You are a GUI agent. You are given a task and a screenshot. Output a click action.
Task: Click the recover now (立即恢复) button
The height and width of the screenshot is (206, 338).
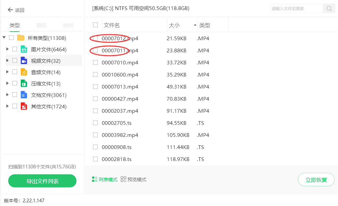pos(316,180)
